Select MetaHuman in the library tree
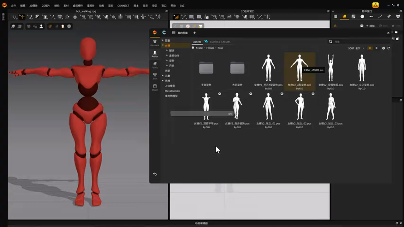 (x=172, y=91)
